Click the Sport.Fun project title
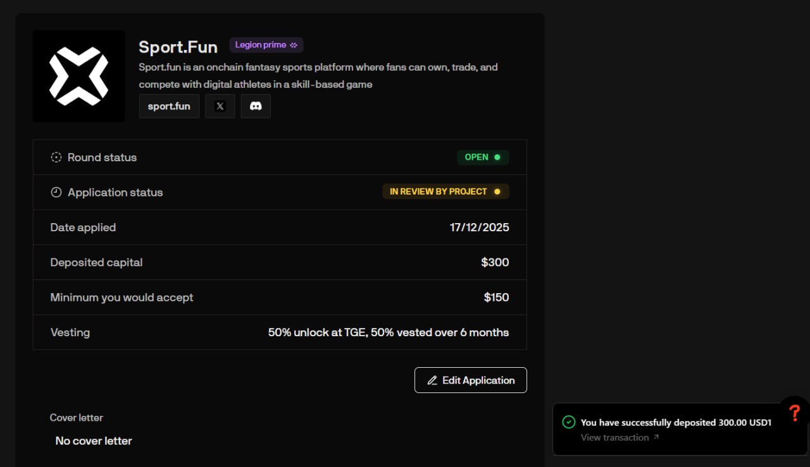This screenshot has width=810, height=467. pos(178,47)
